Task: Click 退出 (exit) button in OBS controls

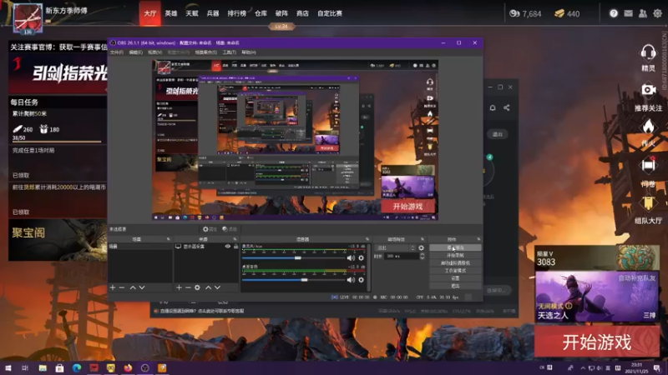Action: click(x=455, y=286)
